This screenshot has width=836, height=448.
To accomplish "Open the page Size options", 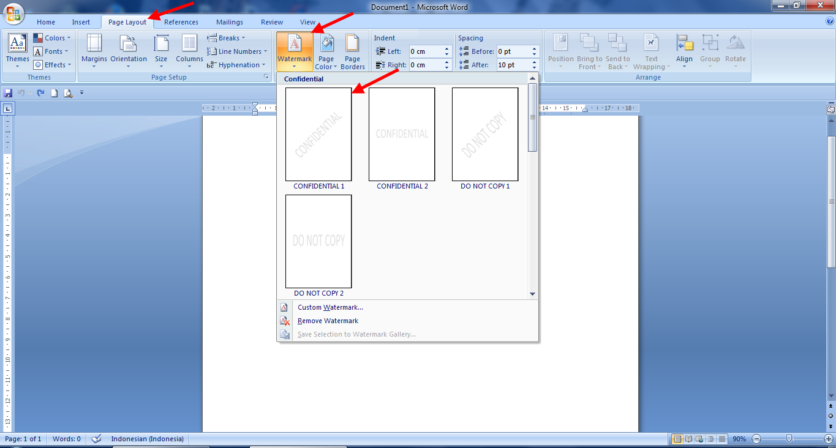I will tap(161, 51).
